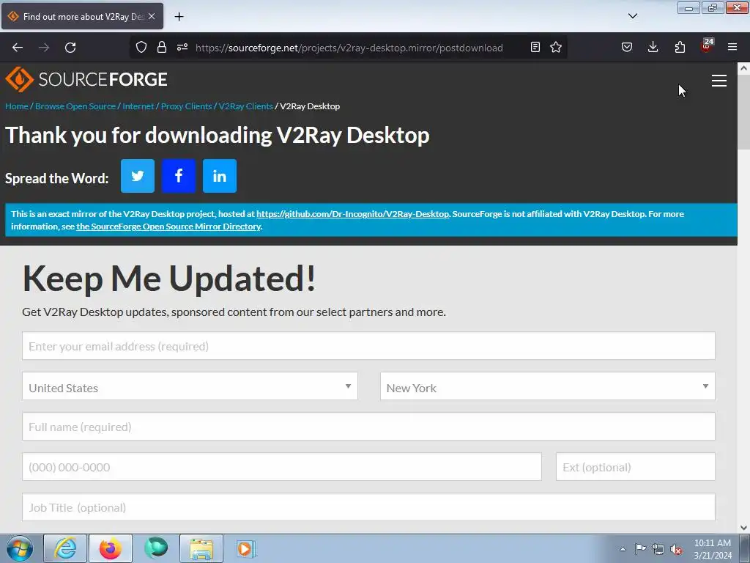Viewport: 750px width, 563px height.
Task: Click Browse Open Source breadcrumb
Action: pos(75,106)
